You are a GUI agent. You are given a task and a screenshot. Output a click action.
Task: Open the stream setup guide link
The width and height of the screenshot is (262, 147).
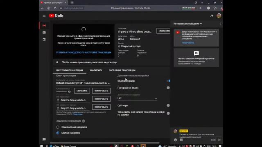84,52
